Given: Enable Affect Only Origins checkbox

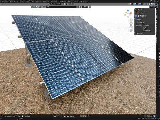Looking at the screenshot, I should click(144, 26).
